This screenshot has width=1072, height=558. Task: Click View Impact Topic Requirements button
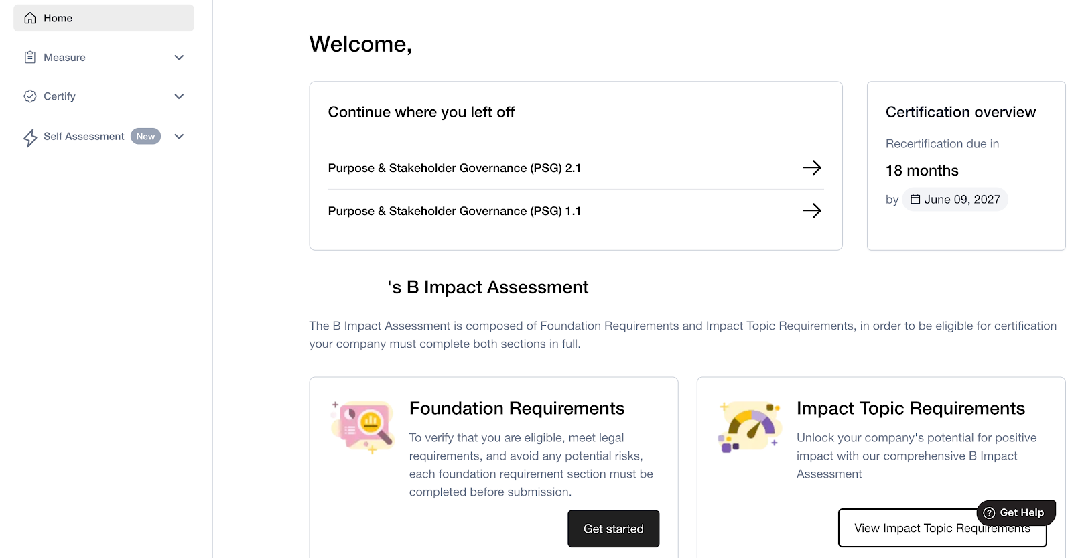[942, 528]
